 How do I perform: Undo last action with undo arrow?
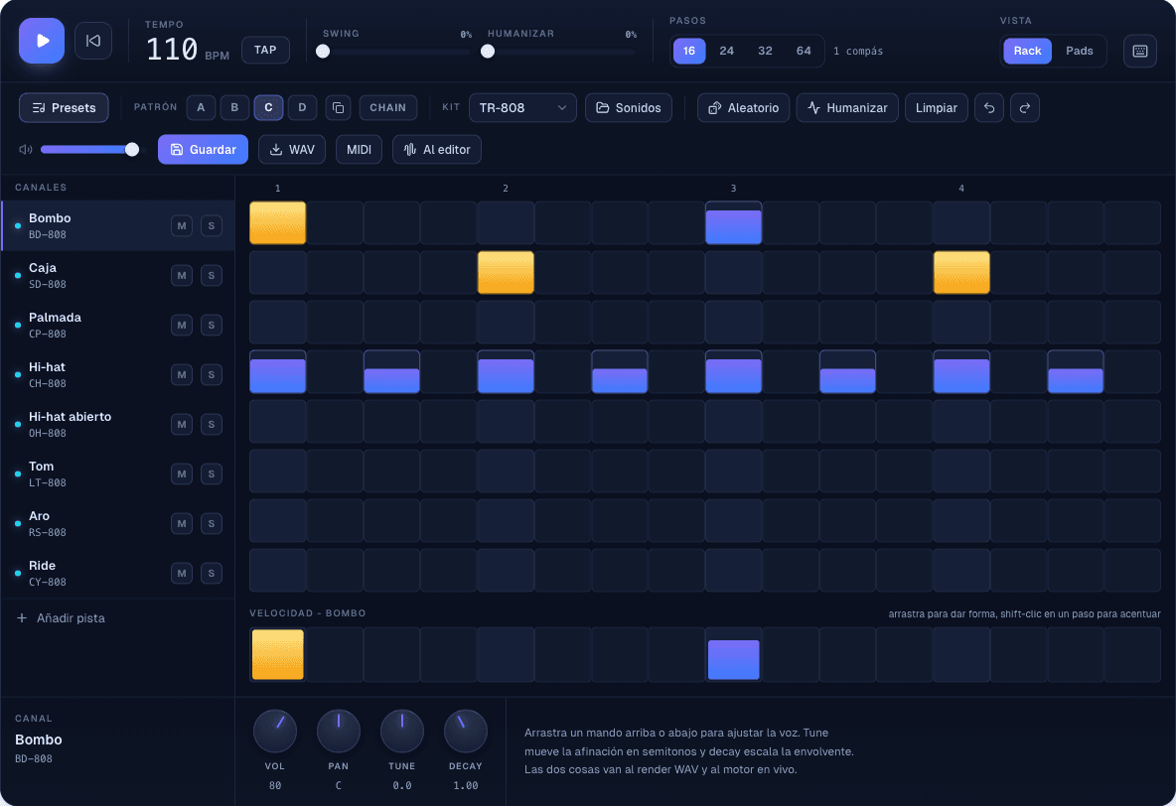988,108
